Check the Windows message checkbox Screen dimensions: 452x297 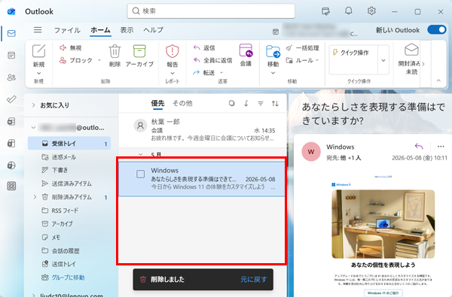point(140,174)
